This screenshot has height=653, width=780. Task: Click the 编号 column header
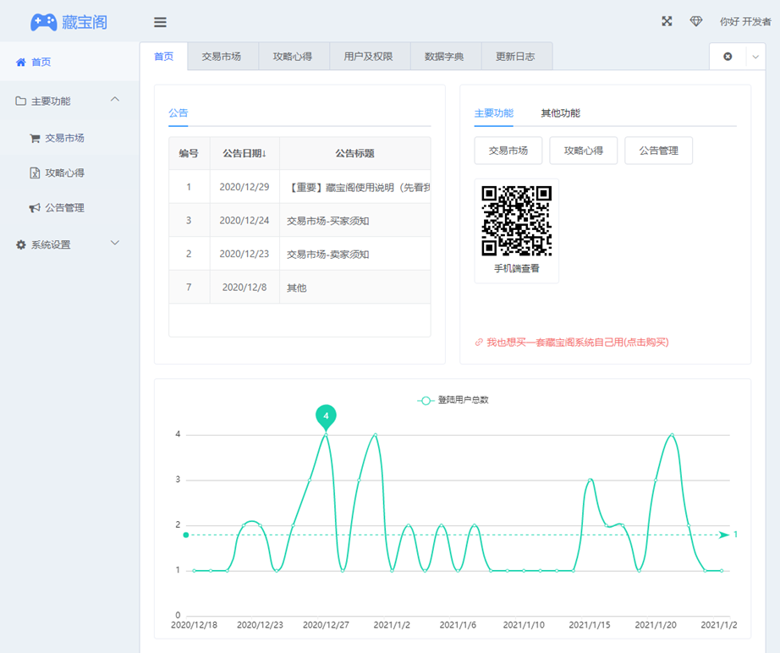click(189, 153)
